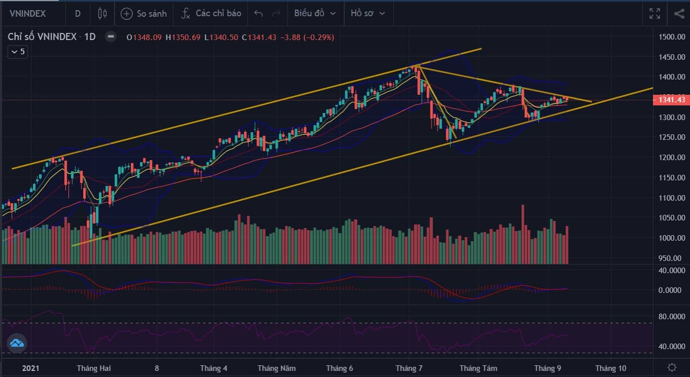
Task: Click the 1200.00 price axis label
Action: coord(672,158)
